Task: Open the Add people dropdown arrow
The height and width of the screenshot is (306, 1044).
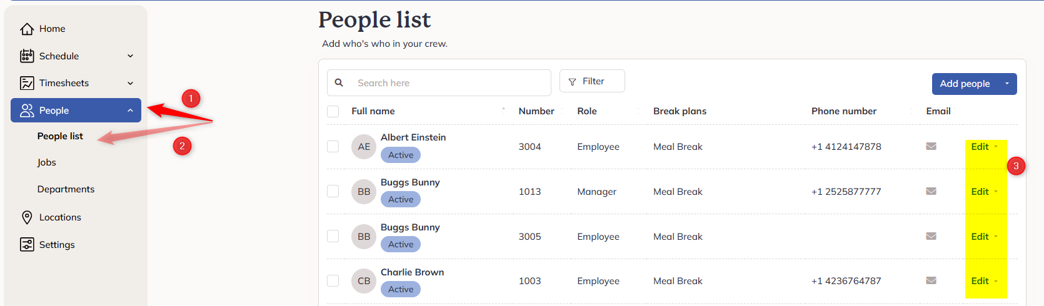Action: point(1007,84)
